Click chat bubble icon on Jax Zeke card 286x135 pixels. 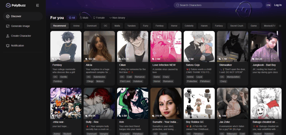220,116
